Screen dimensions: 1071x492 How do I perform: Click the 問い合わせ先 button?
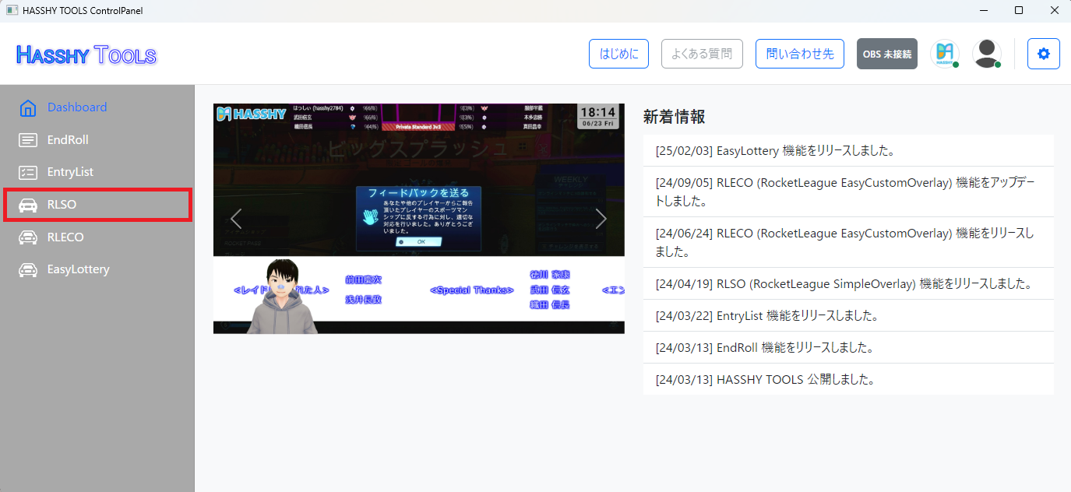point(800,54)
